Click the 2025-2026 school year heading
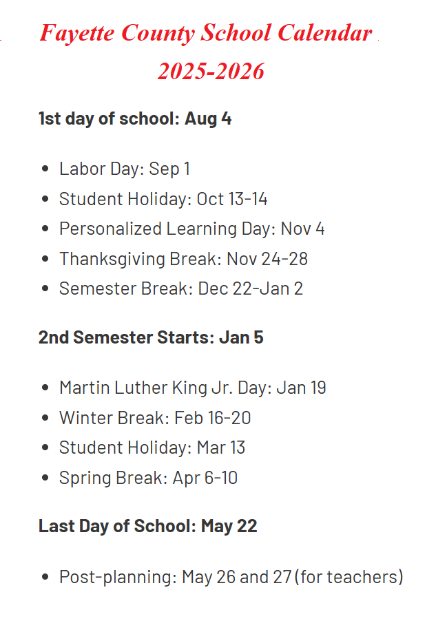This screenshot has height=643, width=447. (x=211, y=71)
